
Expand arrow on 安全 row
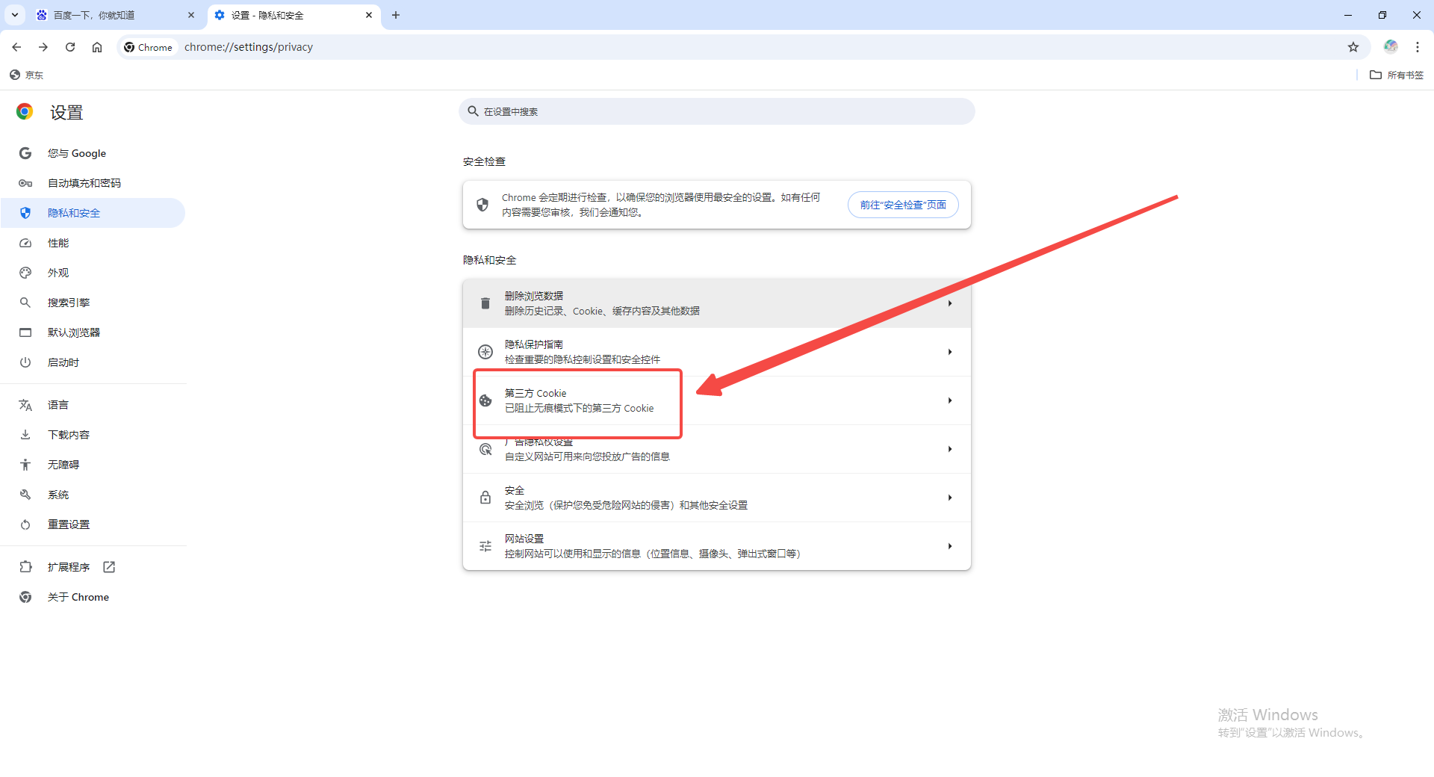(x=950, y=498)
